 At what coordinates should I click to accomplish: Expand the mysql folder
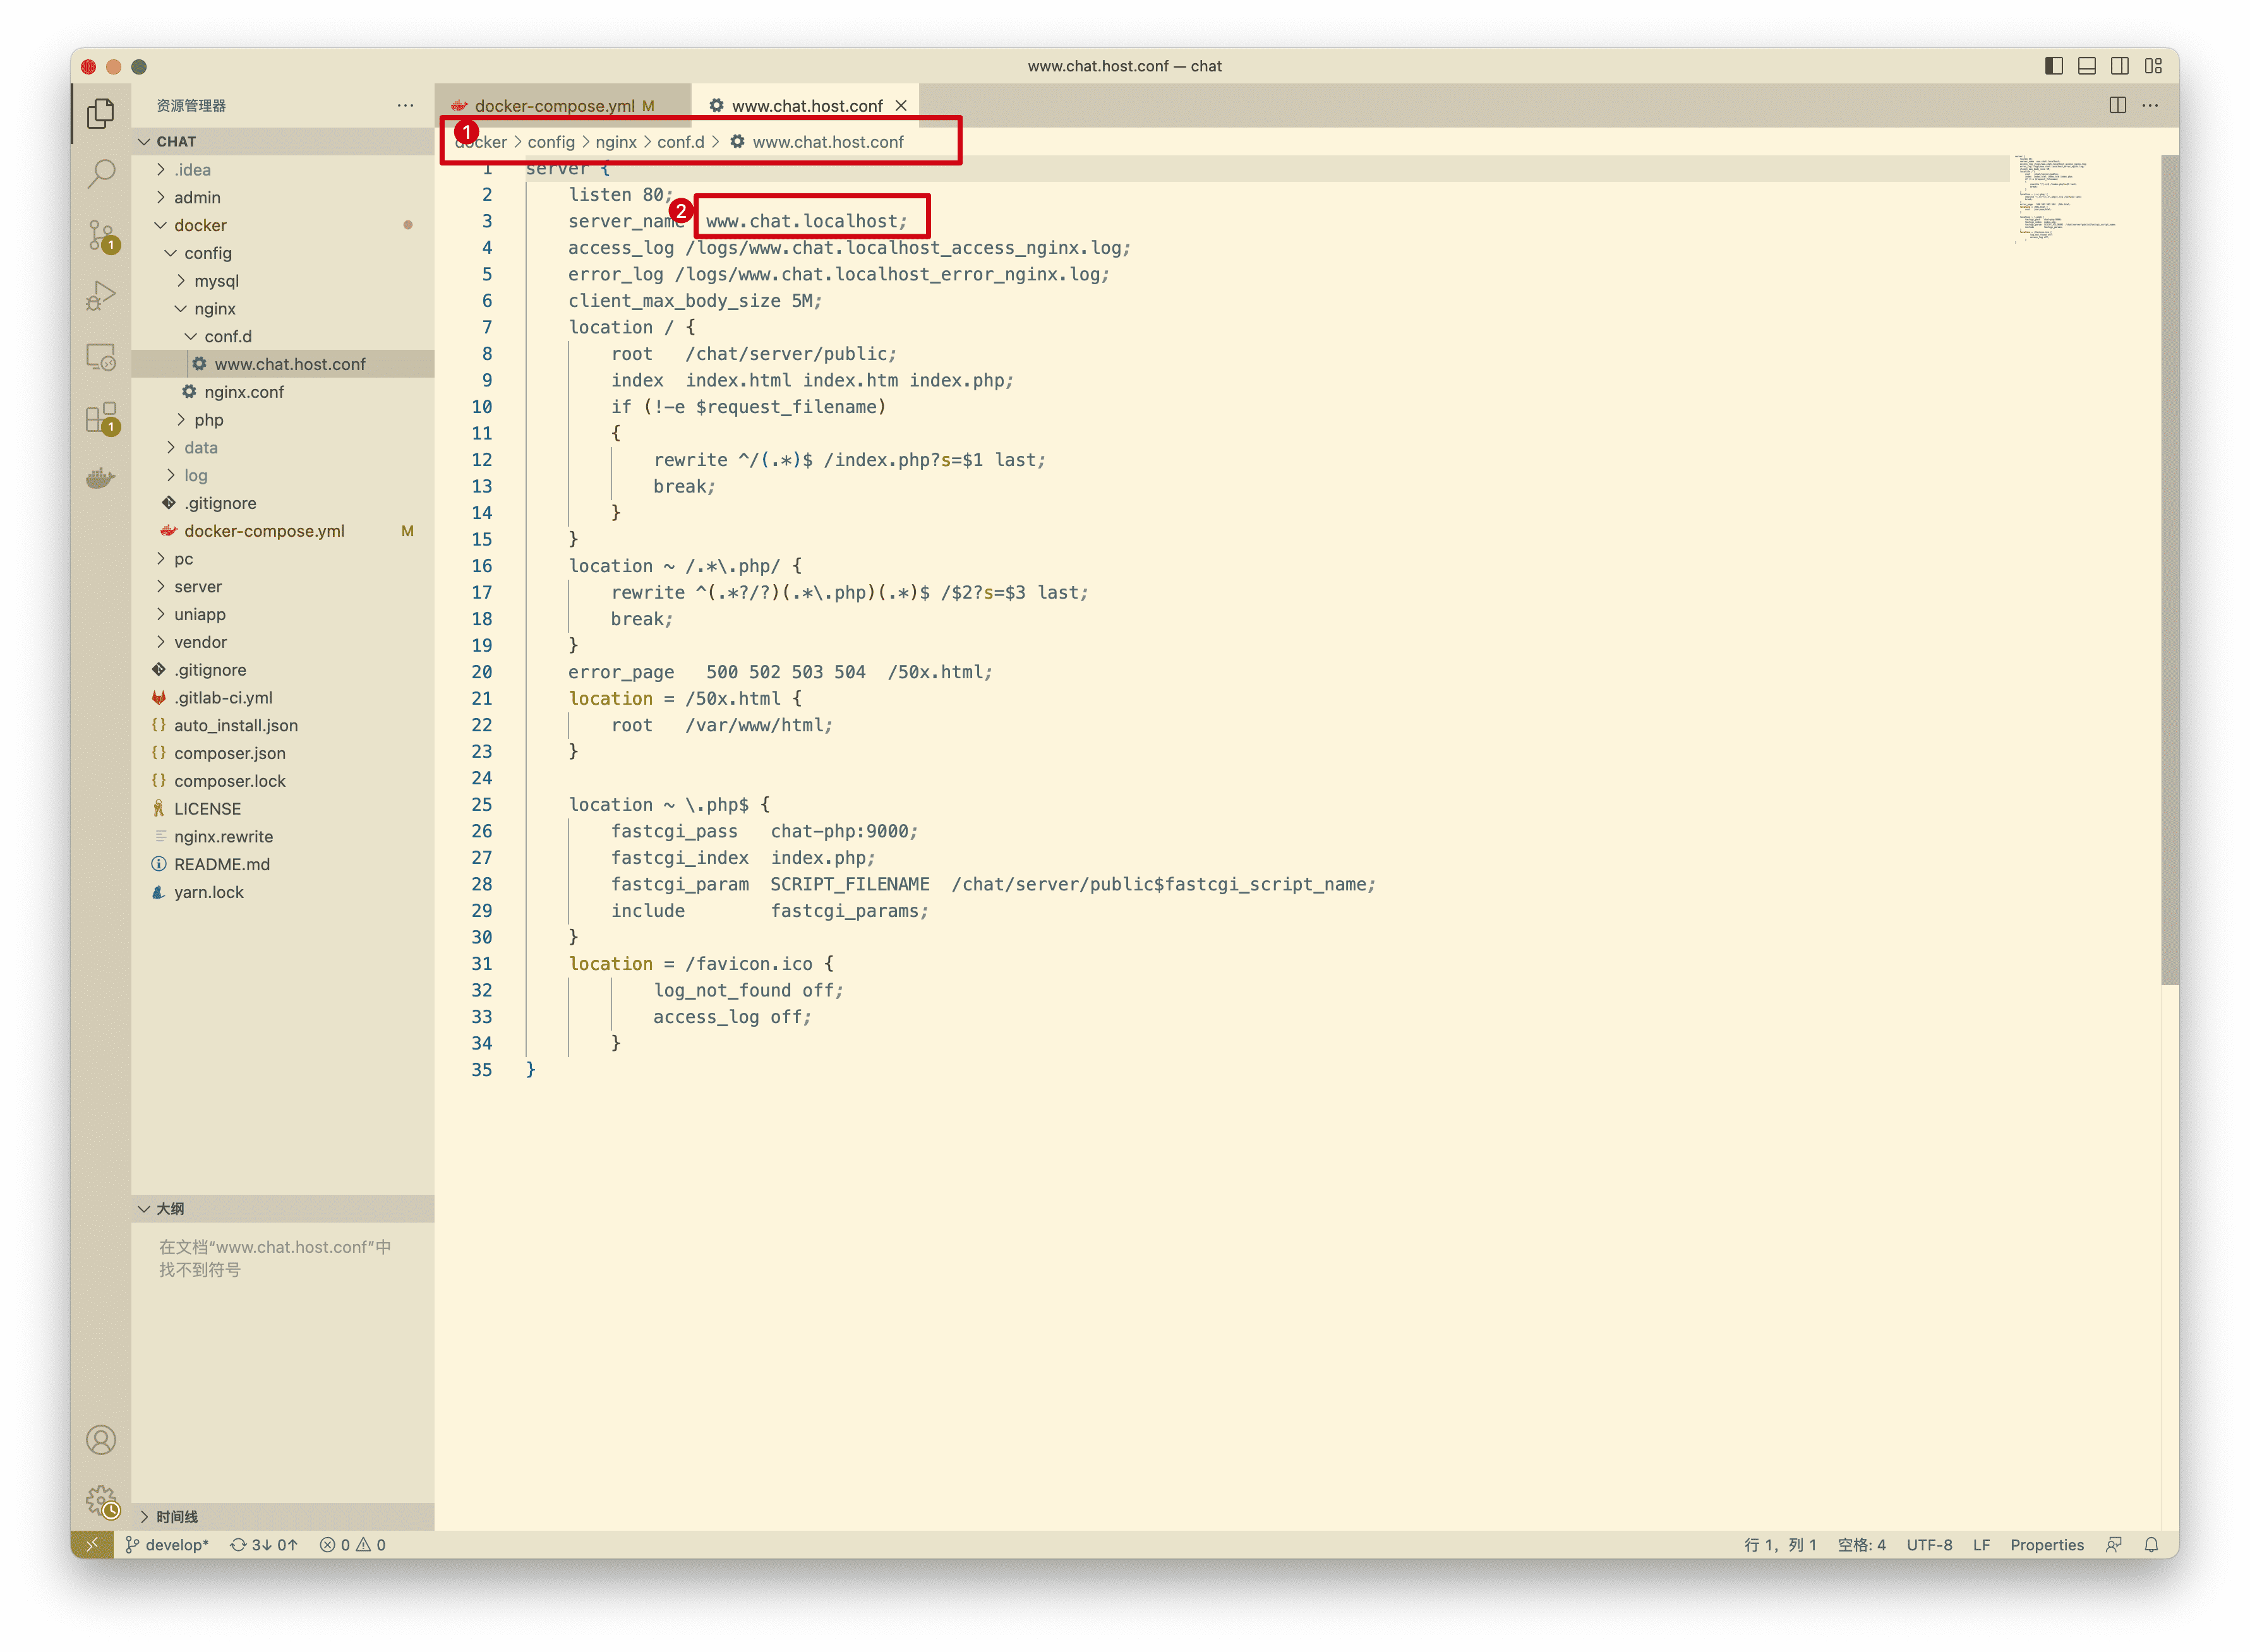click(283, 281)
